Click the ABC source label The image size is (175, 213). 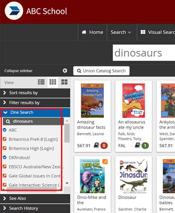pyautogui.click(x=13, y=130)
